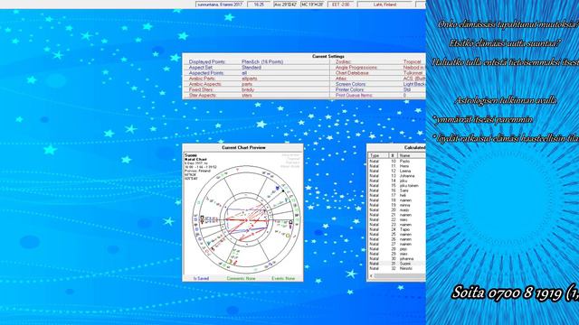The image size is (579, 325).
Task: Select chart 16 Sami in the list
Action: pyautogui.click(x=397, y=190)
